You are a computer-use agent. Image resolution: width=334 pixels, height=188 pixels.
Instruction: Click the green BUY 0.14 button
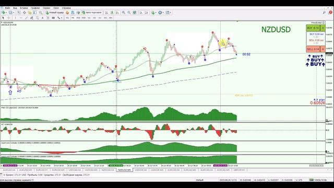313,28
